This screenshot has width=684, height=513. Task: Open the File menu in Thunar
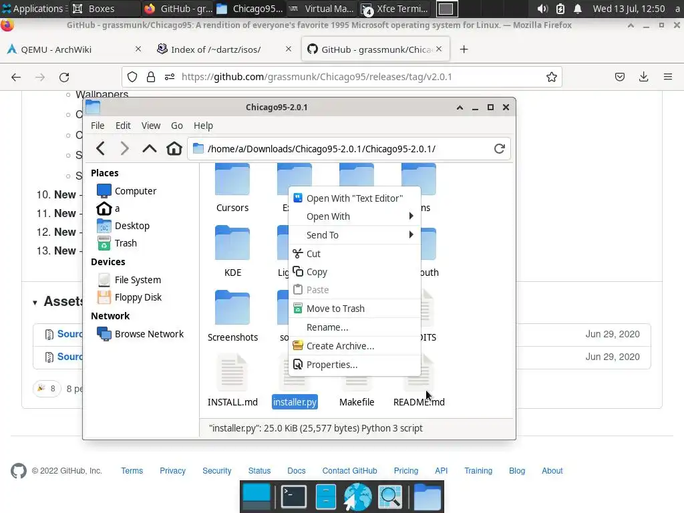[x=98, y=126]
